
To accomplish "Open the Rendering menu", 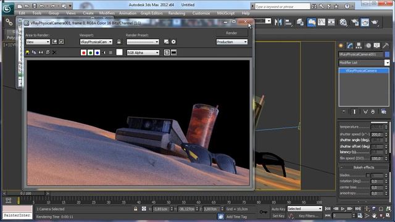I will point(177,13).
